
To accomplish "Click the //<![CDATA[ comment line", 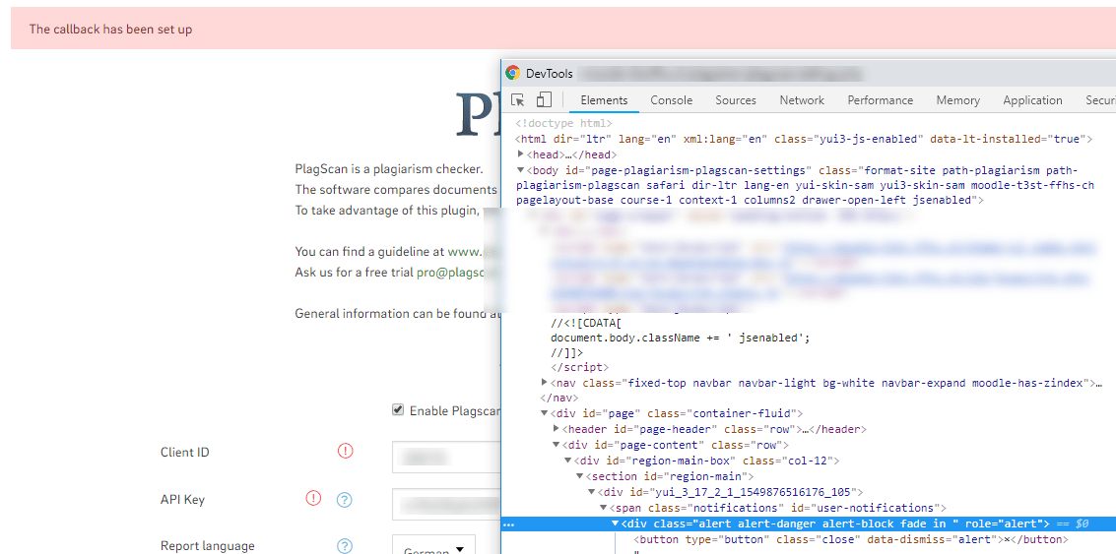I will (584, 322).
